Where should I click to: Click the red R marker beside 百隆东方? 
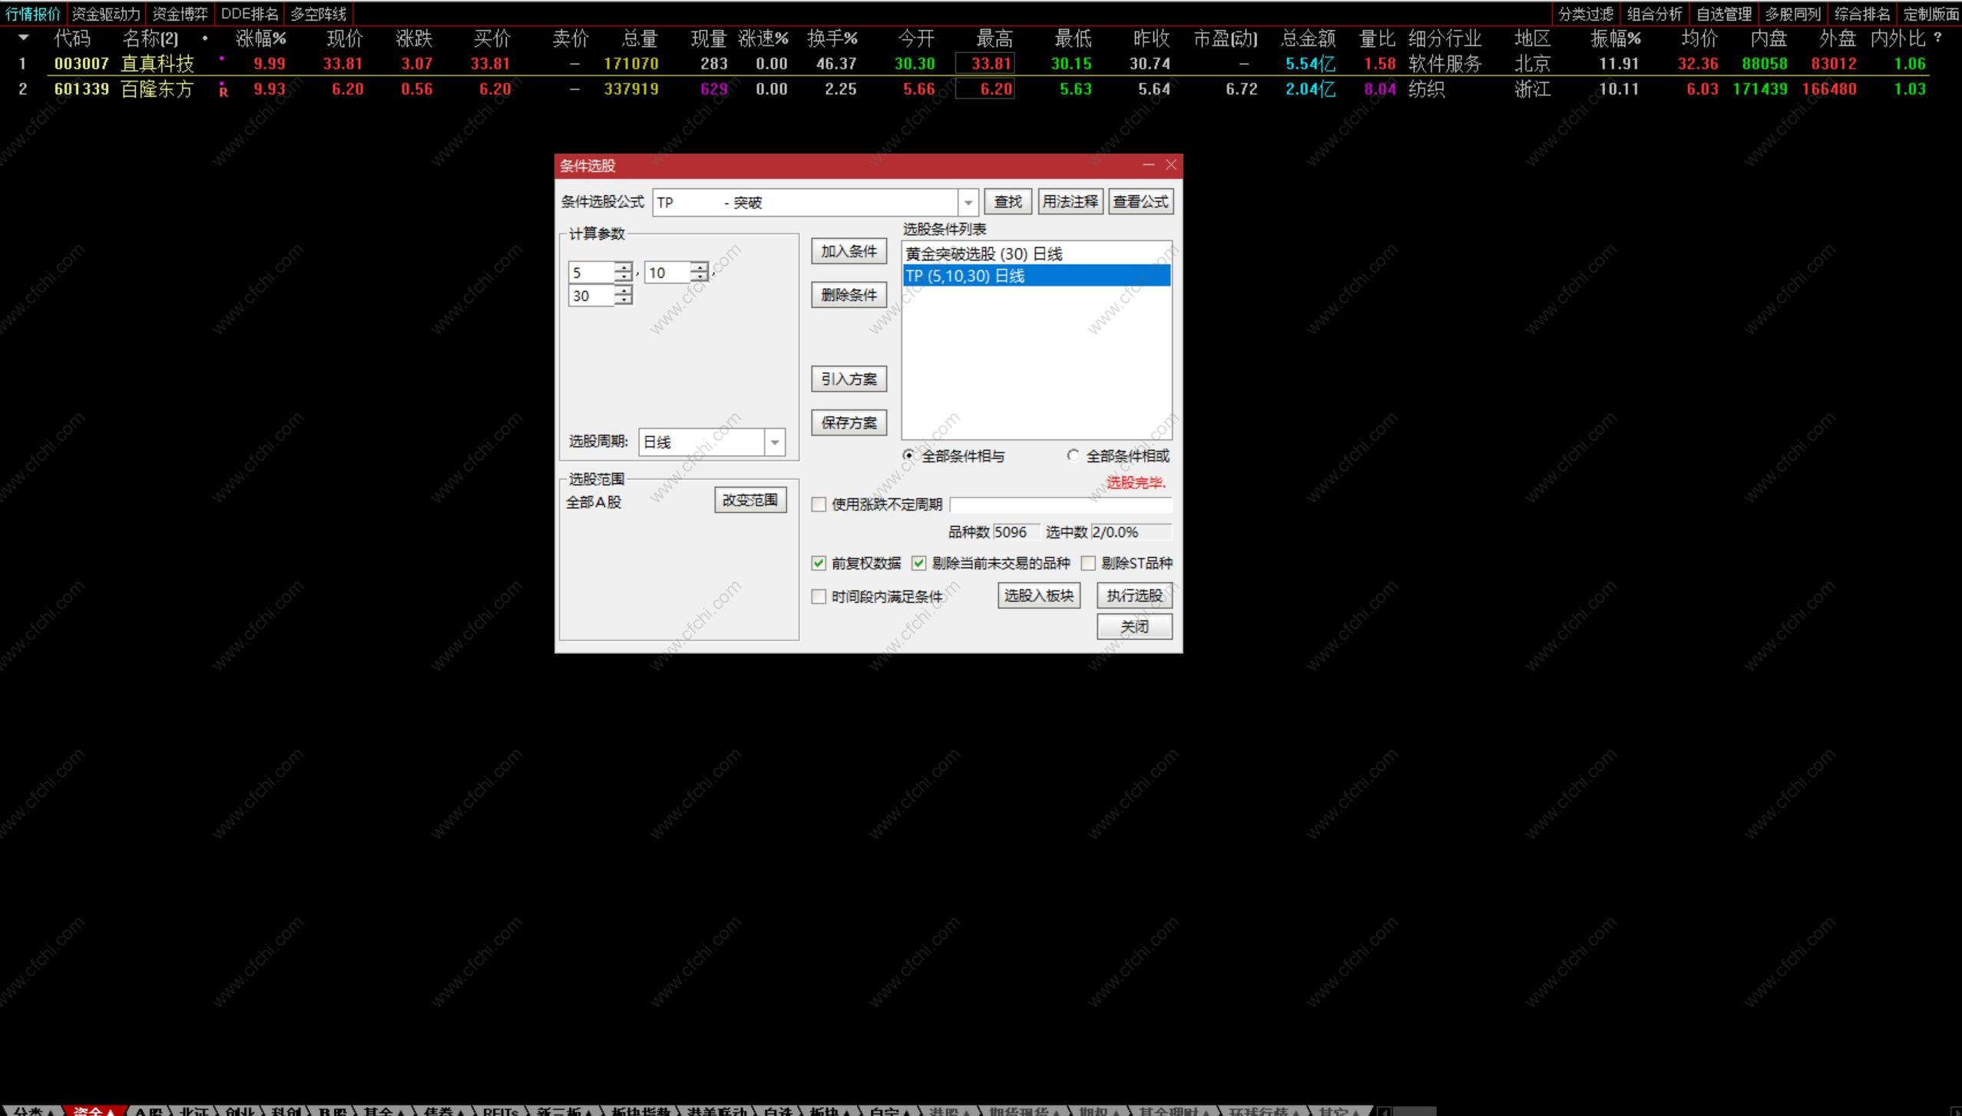[223, 91]
